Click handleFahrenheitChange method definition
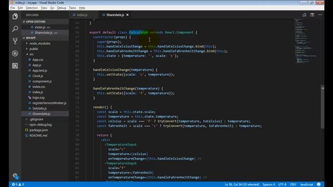Viewport: 333px width, 187px height. point(114,88)
